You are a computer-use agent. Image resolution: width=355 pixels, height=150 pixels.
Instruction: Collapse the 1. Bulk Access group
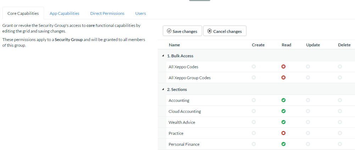(163, 56)
